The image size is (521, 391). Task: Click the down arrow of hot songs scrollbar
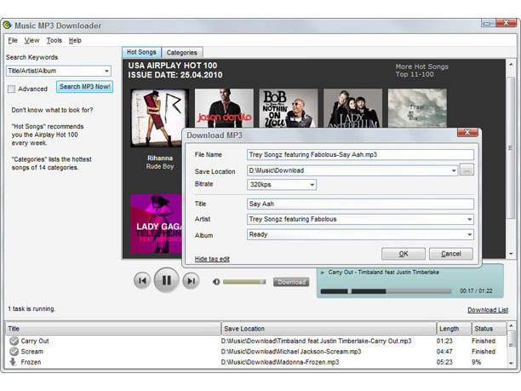pyautogui.click(x=511, y=254)
